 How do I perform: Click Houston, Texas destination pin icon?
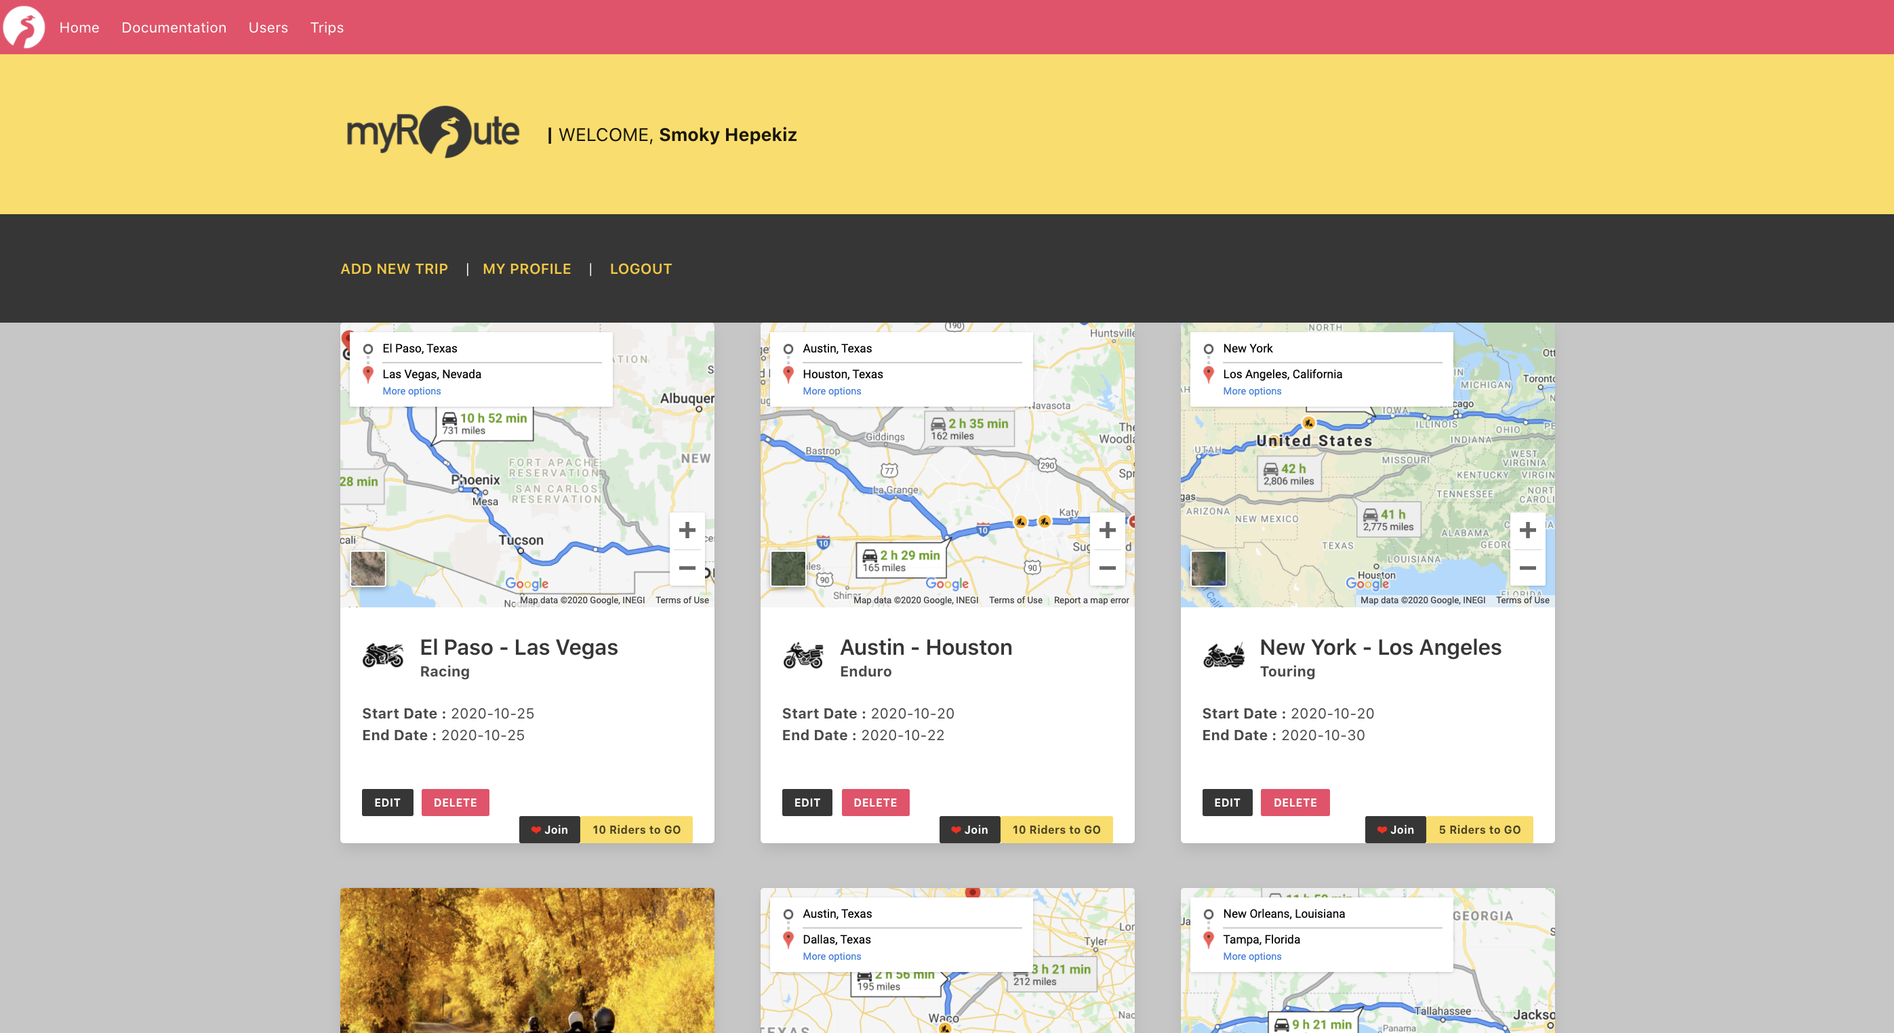[x=788, y=374]
